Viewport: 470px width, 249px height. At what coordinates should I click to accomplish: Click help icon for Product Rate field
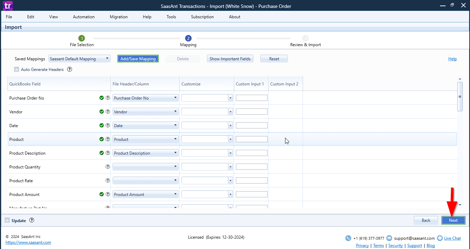pos(108,180)
